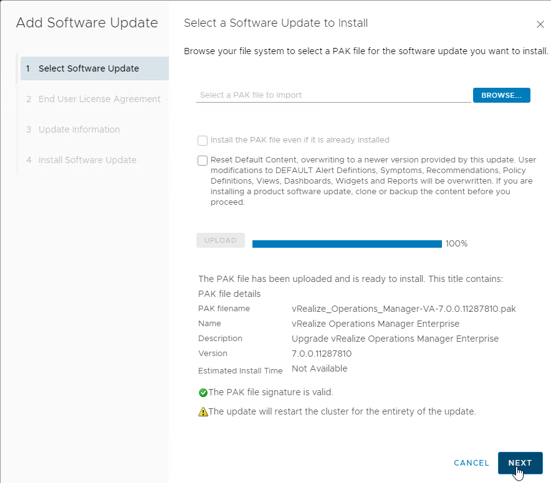551x483 pixels.
Task: Click the 'Version' label
Action: pos(213,354)
